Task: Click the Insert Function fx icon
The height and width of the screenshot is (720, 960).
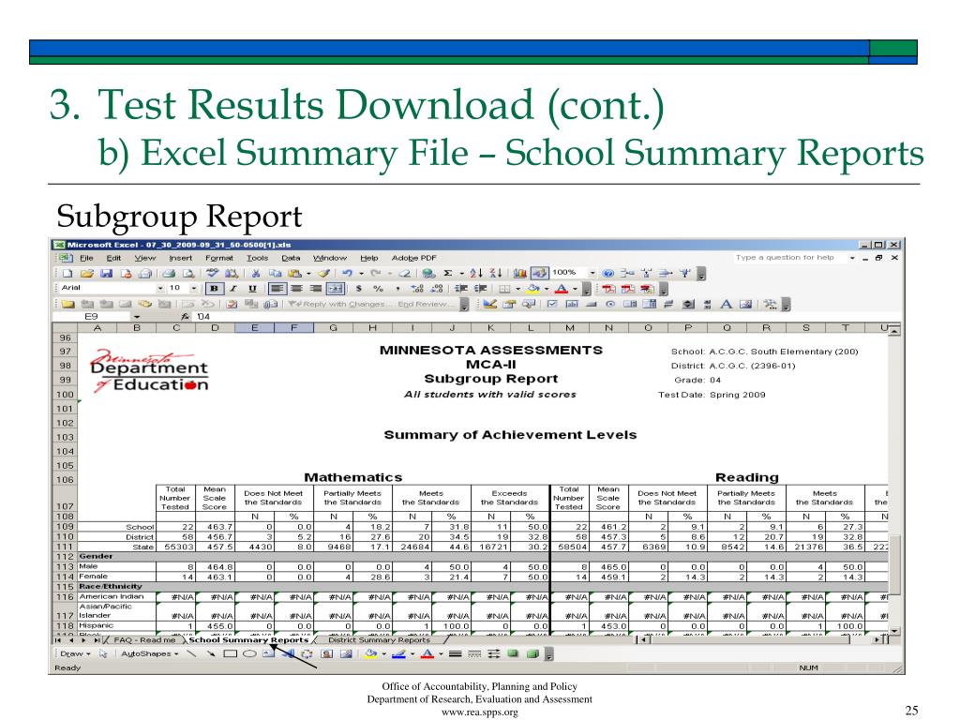Action: tap(186, 317)
